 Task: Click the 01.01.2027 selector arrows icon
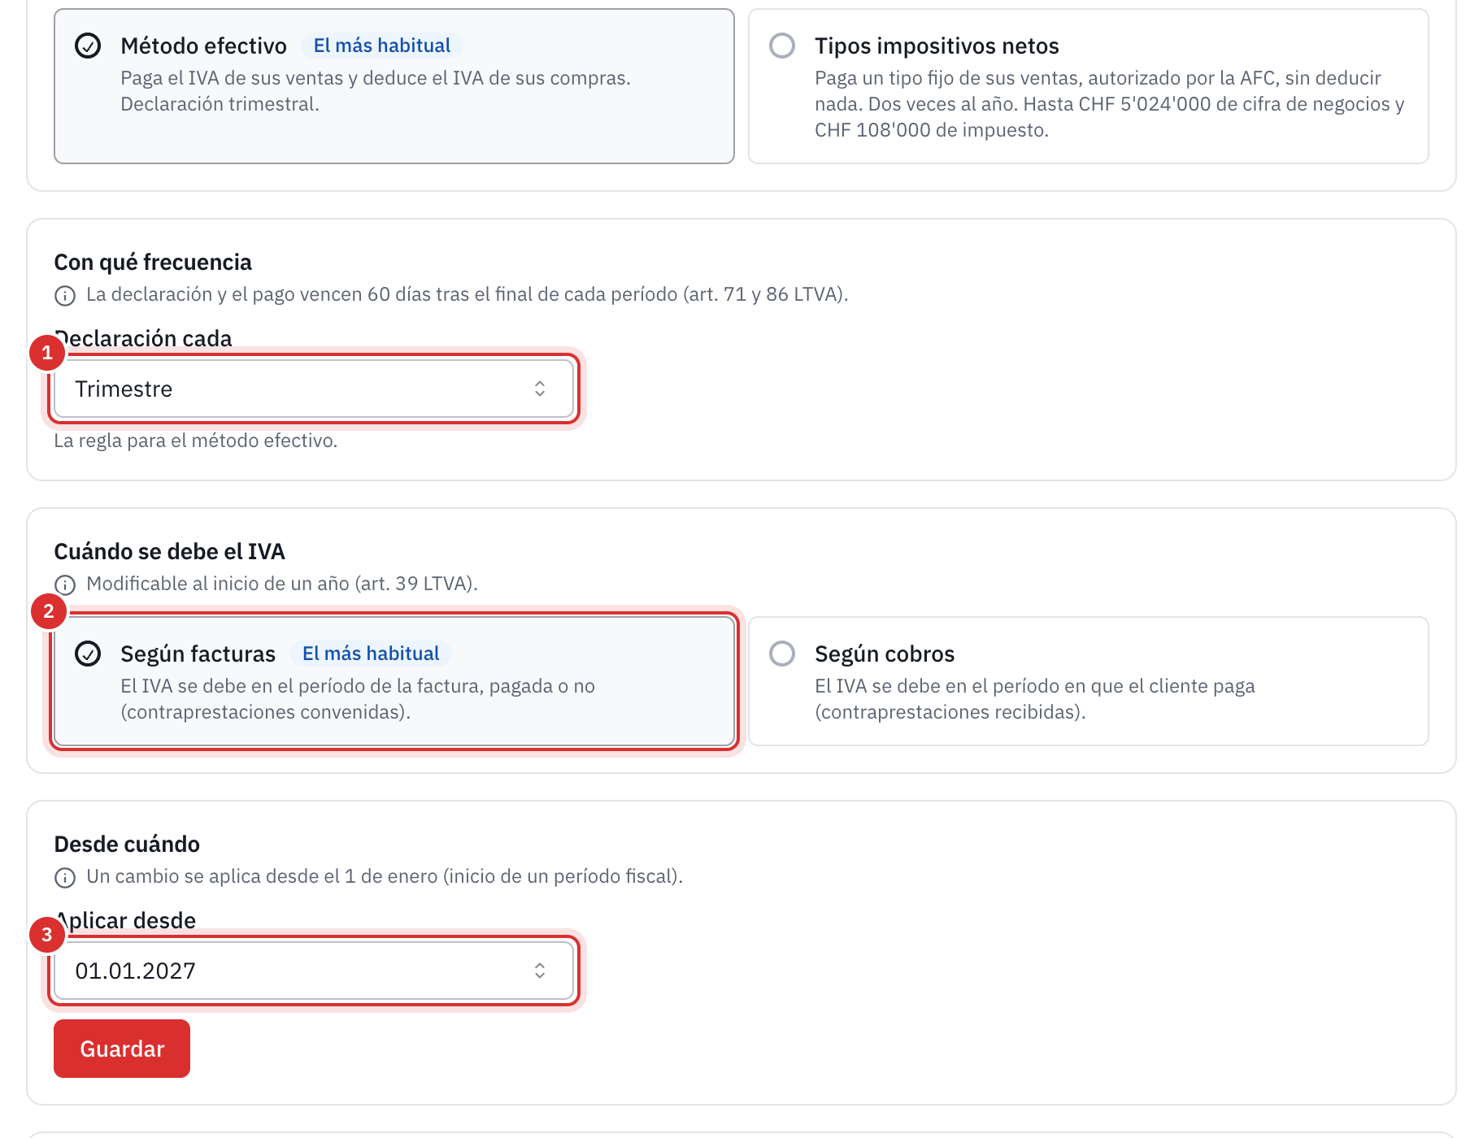click(540, 971)
